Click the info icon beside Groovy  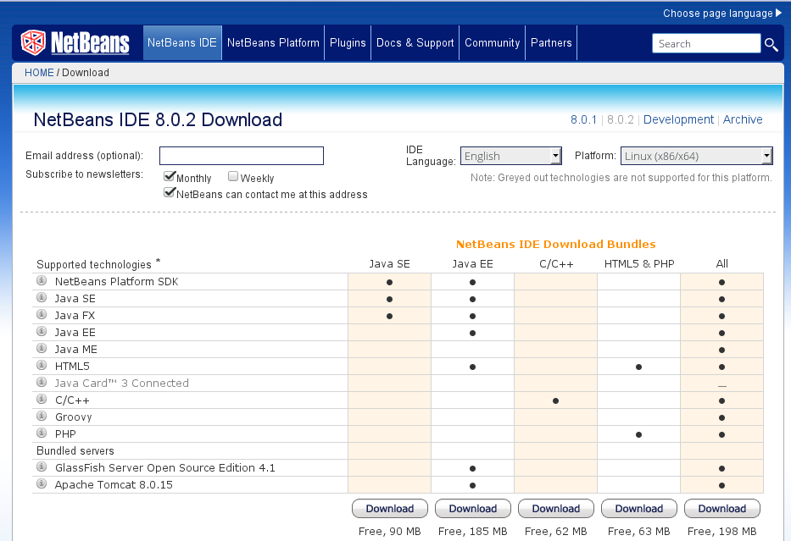41,417
